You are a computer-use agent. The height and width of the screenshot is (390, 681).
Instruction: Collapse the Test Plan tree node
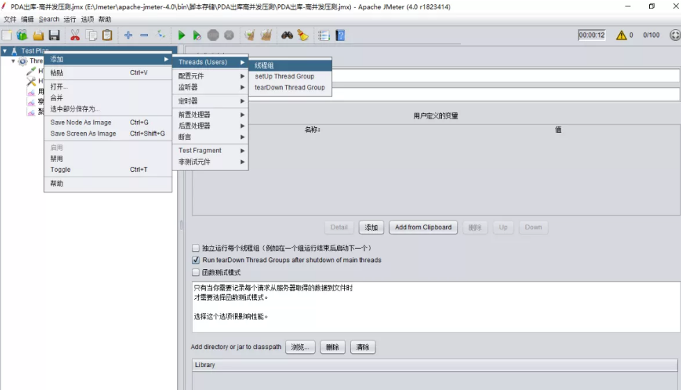pos(5,51)
